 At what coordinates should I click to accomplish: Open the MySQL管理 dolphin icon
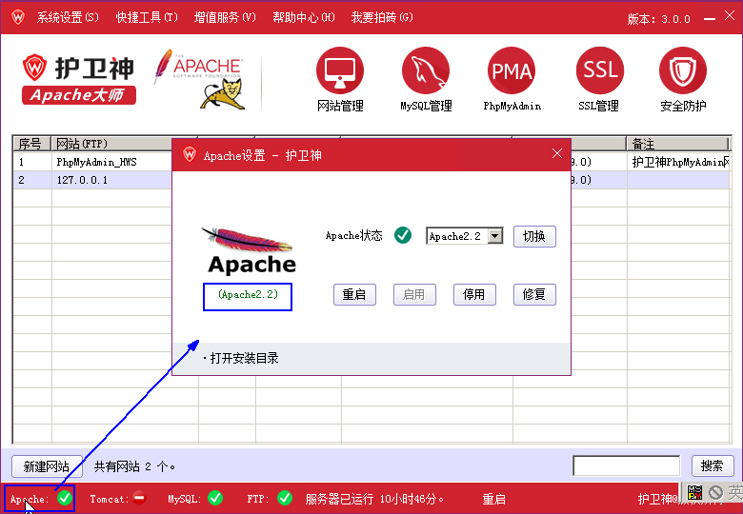pyautogui.click(x=426, y=70)
